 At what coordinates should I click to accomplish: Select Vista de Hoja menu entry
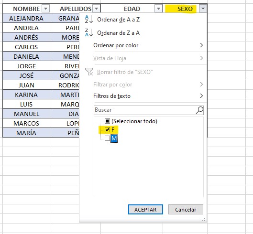pyautogui.click(x=143, y=58)
